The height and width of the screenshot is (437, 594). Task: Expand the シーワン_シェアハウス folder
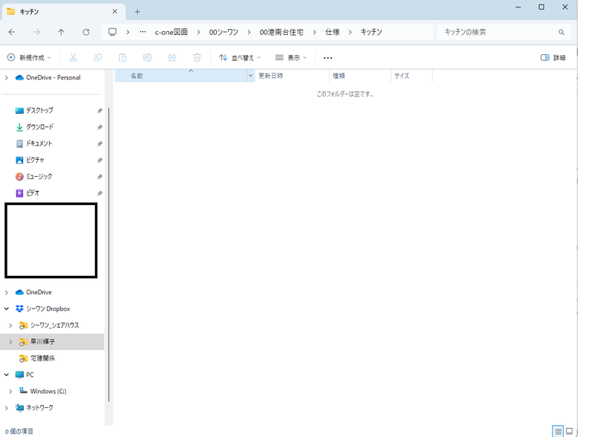tap(10, 326)
